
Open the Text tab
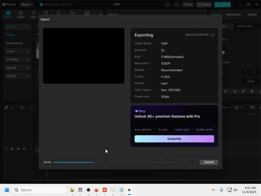(x=33, y=15)
